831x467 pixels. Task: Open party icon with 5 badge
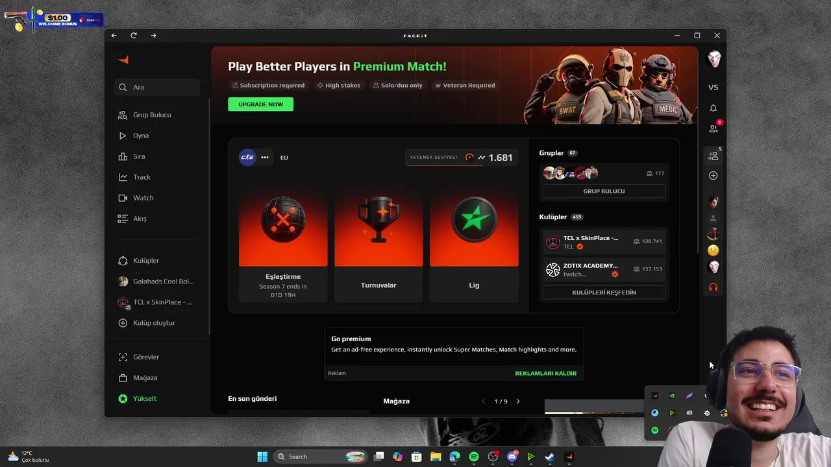pyautogui.click(x=714, y=155)
